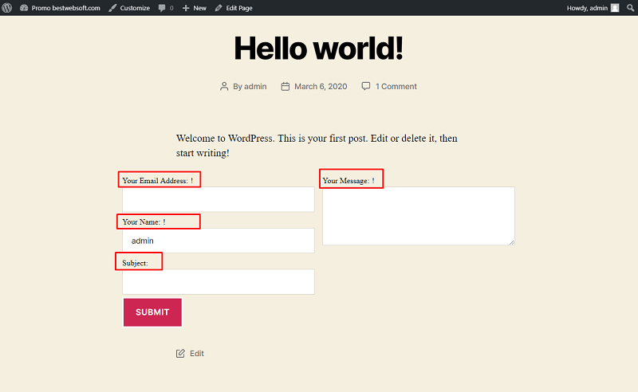
Task: Click the plus icon beside New
Action: (186, 8)
